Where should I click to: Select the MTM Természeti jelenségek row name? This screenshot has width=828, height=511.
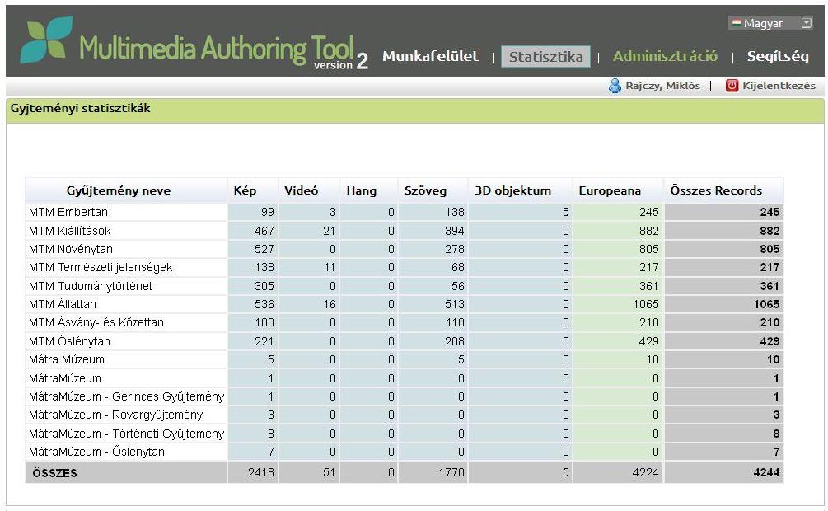[x=101, y=267]
